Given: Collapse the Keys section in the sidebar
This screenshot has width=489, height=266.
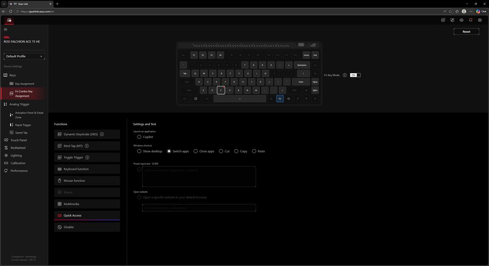Looking at the screenshot, I should coord(12,75).
